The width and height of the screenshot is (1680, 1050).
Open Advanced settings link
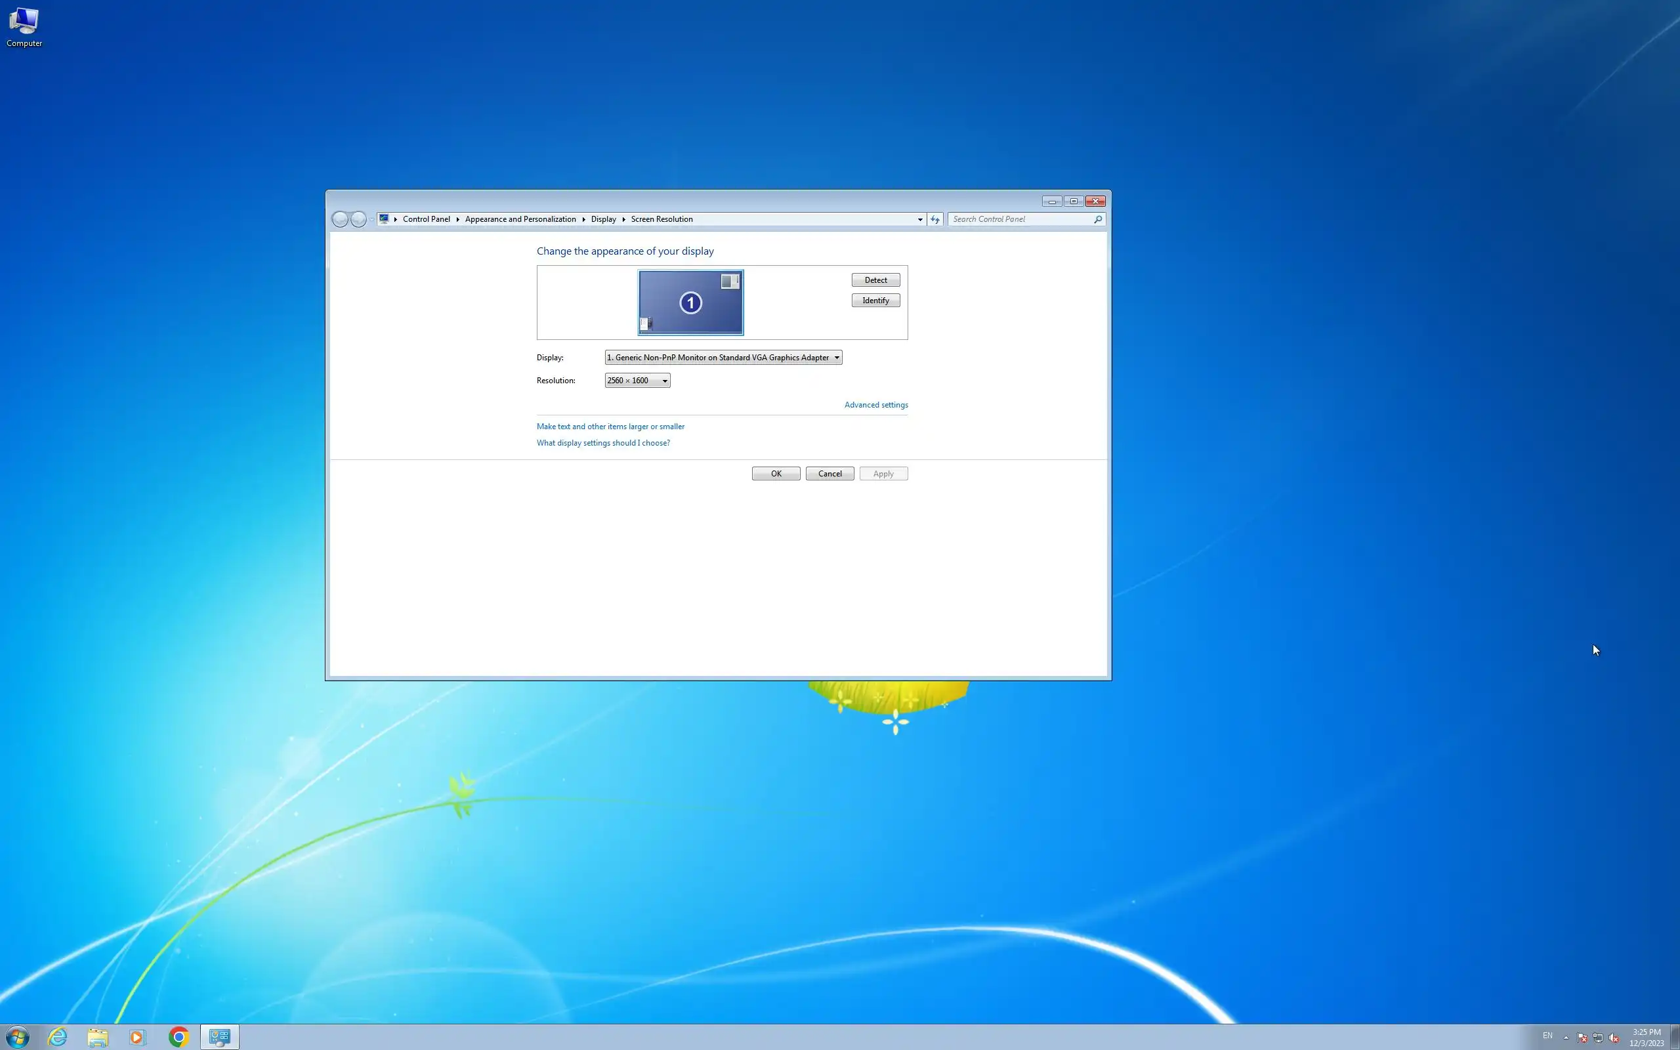pyautogui.click(x=875, y=405)
